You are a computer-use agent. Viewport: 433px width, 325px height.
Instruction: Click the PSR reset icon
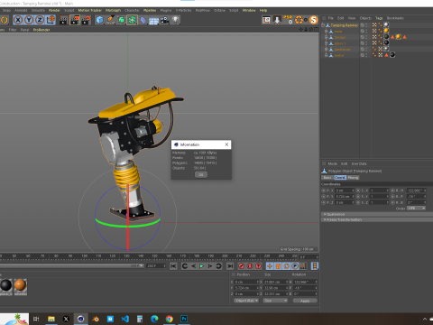pyautogui.click(x=288, y=20)
